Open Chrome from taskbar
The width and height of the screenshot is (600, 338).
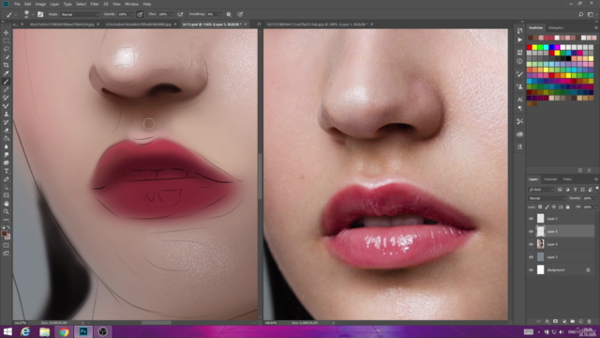(64, 331)
